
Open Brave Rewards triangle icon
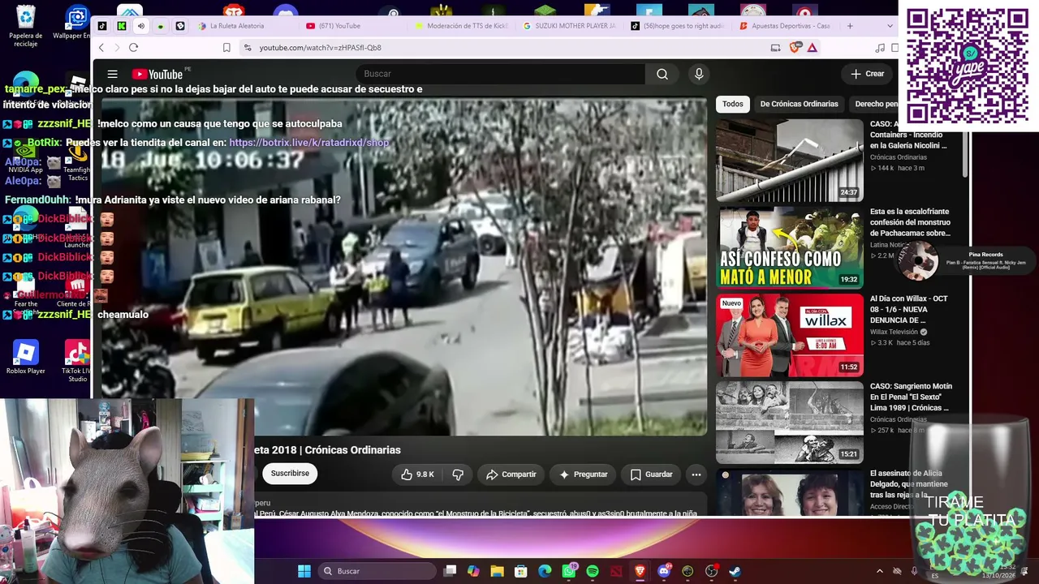(x=812, y=48)
